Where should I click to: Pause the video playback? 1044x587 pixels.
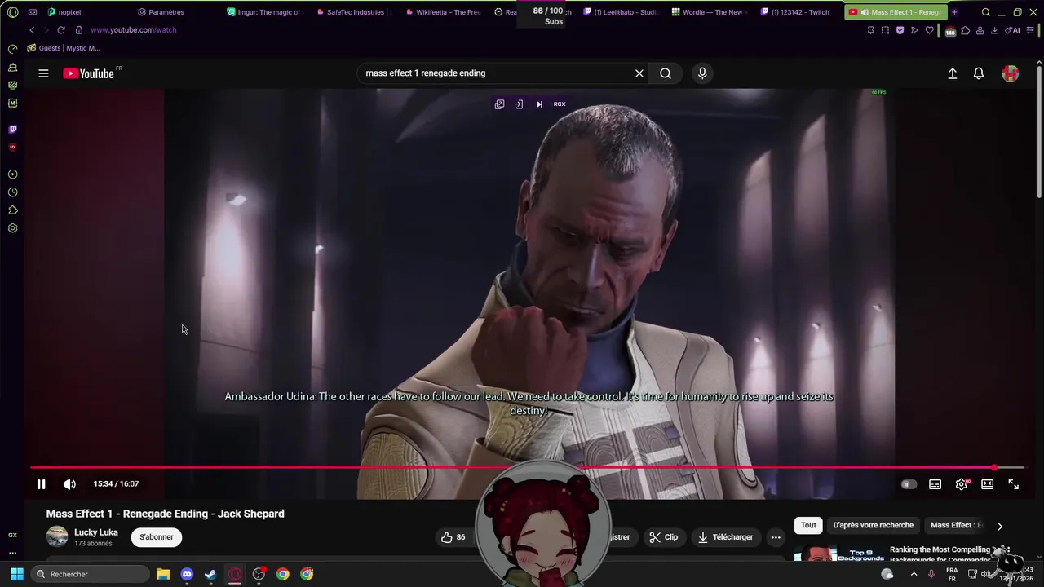pos(41,484)
